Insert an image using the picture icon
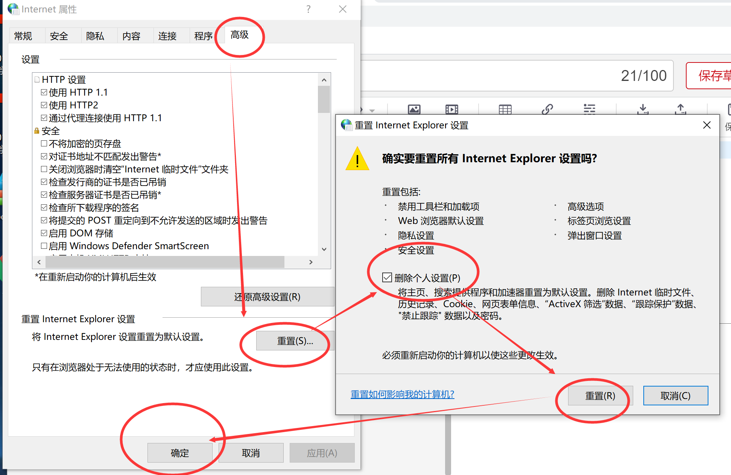Screen dimensions: 731x475 (x=414, y=110)
